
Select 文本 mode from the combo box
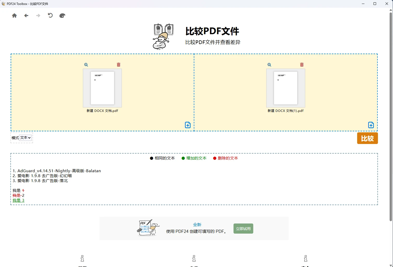pyautogui.click(x=25, y=138)
